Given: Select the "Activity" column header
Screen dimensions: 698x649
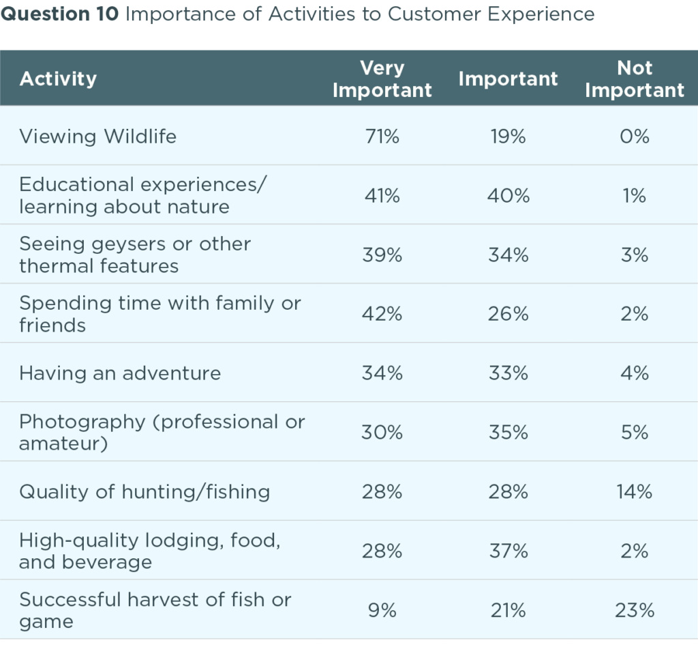Looking at the screenshot, I should (58, 79).
